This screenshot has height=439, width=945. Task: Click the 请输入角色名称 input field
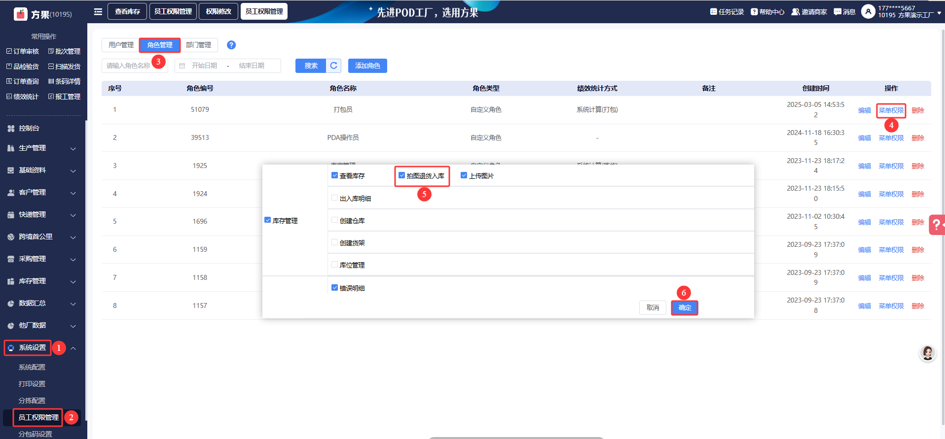click(x=128, y=66)
